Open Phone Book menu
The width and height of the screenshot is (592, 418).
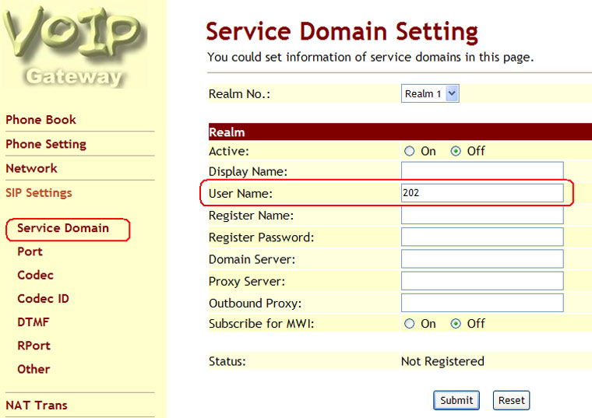[41, 120]
